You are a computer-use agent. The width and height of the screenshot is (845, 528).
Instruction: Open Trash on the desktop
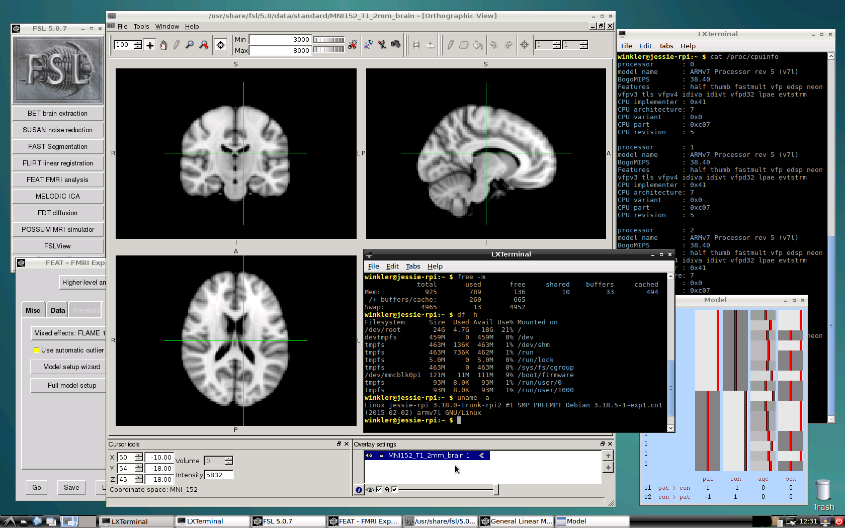823,495
